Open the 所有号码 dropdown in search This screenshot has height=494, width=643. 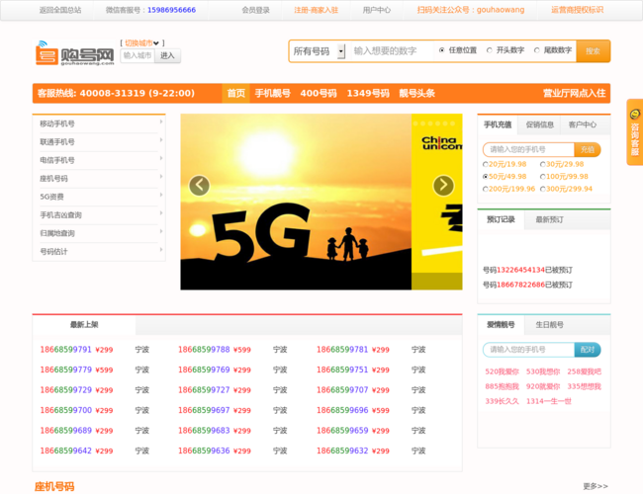[318, 50]
